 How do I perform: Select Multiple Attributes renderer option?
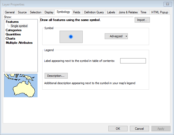pyautogui.click(x=19, y=43)
